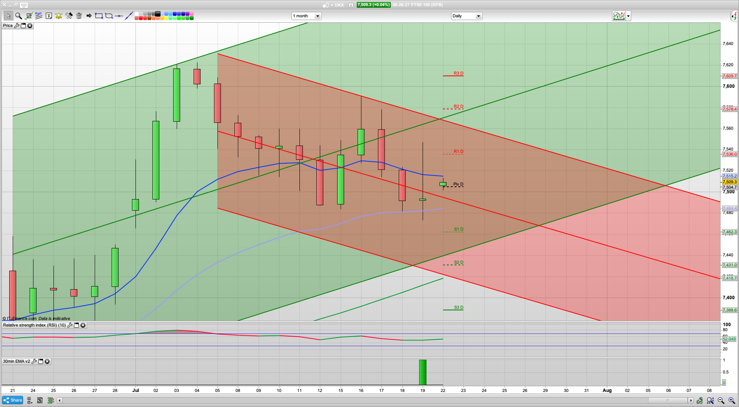Open the UKX instrument selector dropdown
Screen dimensions: 739x407
click(x=332, y=5)
